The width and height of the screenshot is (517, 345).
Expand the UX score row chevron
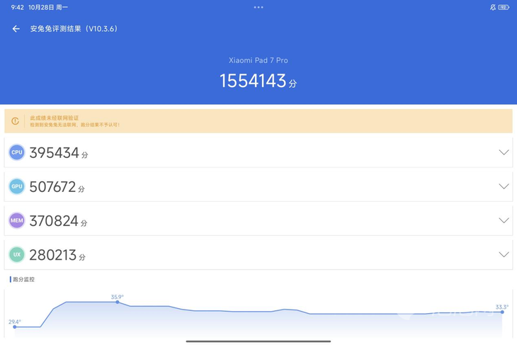point(504,254)
